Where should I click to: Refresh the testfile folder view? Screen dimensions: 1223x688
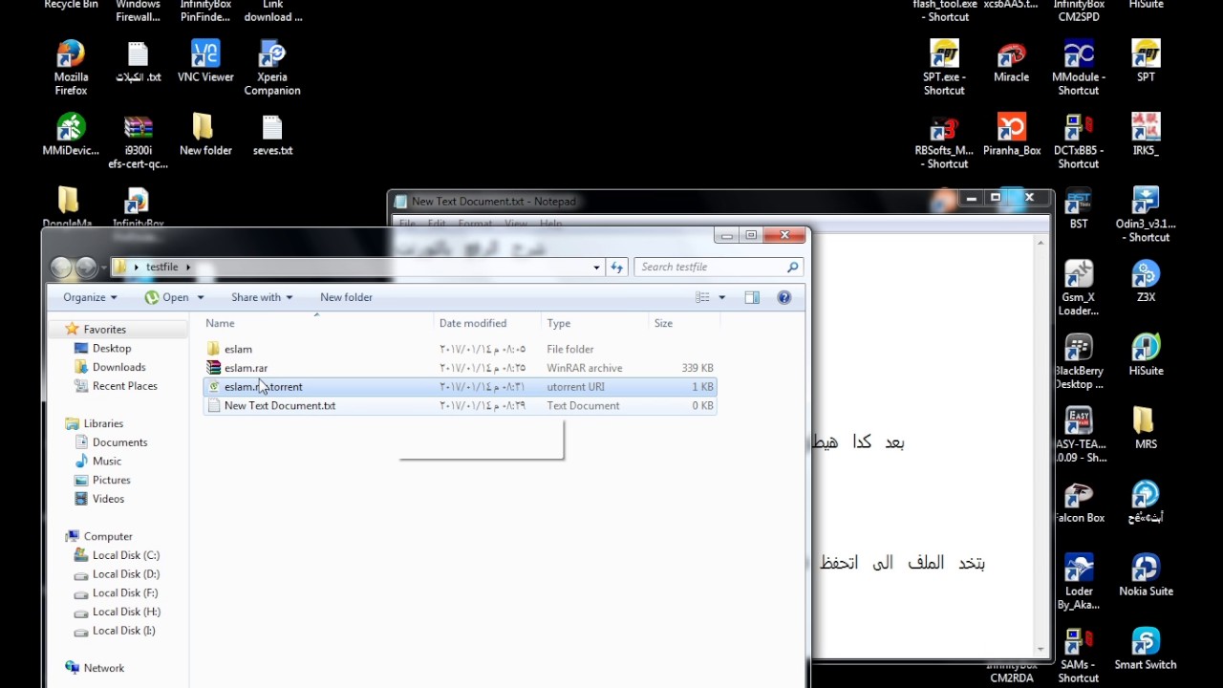tap(617, 268)
